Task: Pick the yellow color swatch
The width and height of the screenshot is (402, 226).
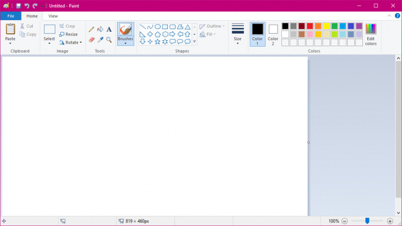Action: (326, 26)
